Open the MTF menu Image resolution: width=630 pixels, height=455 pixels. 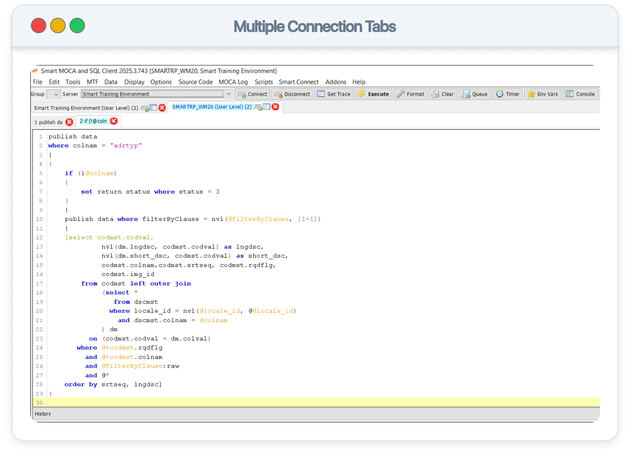click(92, 82)
